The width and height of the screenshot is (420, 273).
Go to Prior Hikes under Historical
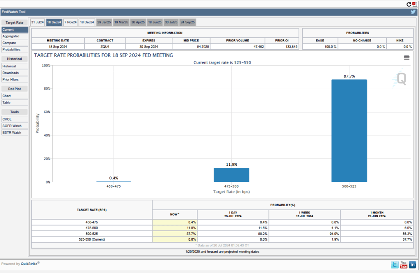tap(11, 80)
